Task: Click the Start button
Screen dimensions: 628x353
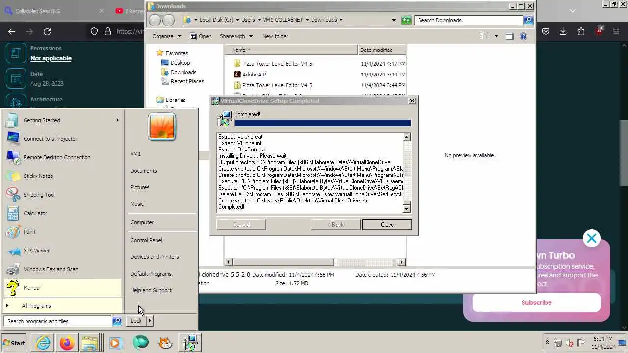Action: (14, 343)
